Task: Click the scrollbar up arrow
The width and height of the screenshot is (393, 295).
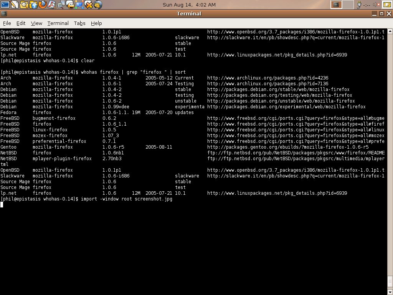Action: (x=390, y=31)
